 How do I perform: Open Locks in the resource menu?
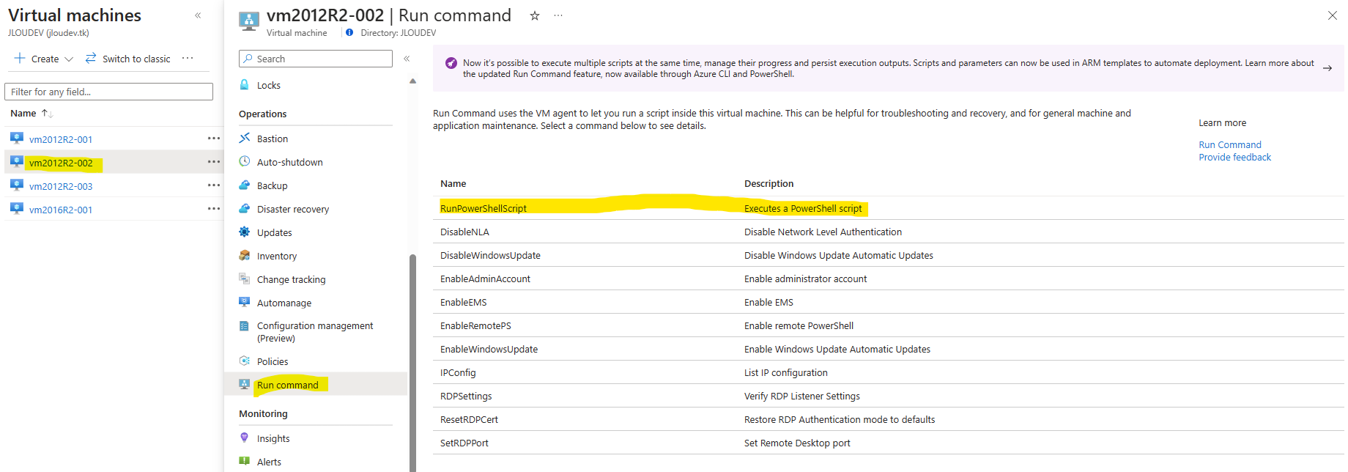(x=268, y=86)
